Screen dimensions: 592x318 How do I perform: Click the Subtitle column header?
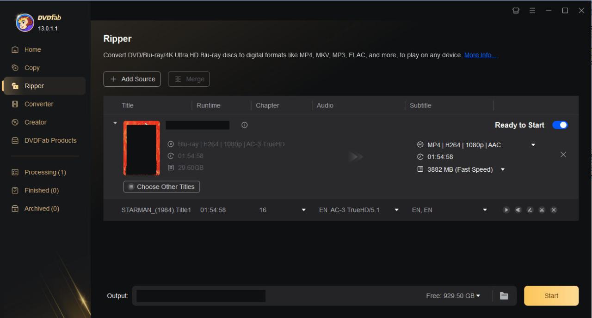420,105
